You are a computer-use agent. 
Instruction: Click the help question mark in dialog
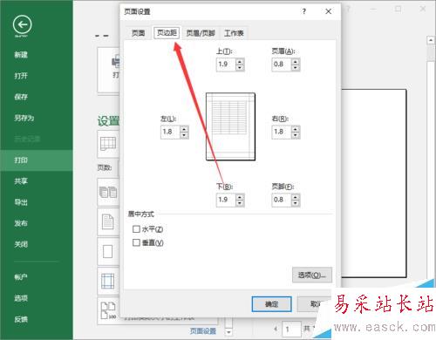tap(303, 11)
